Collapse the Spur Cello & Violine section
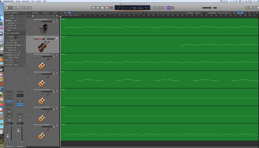This screenshot has height=148, width=259. pyautogui.click(x=5, y=33)
